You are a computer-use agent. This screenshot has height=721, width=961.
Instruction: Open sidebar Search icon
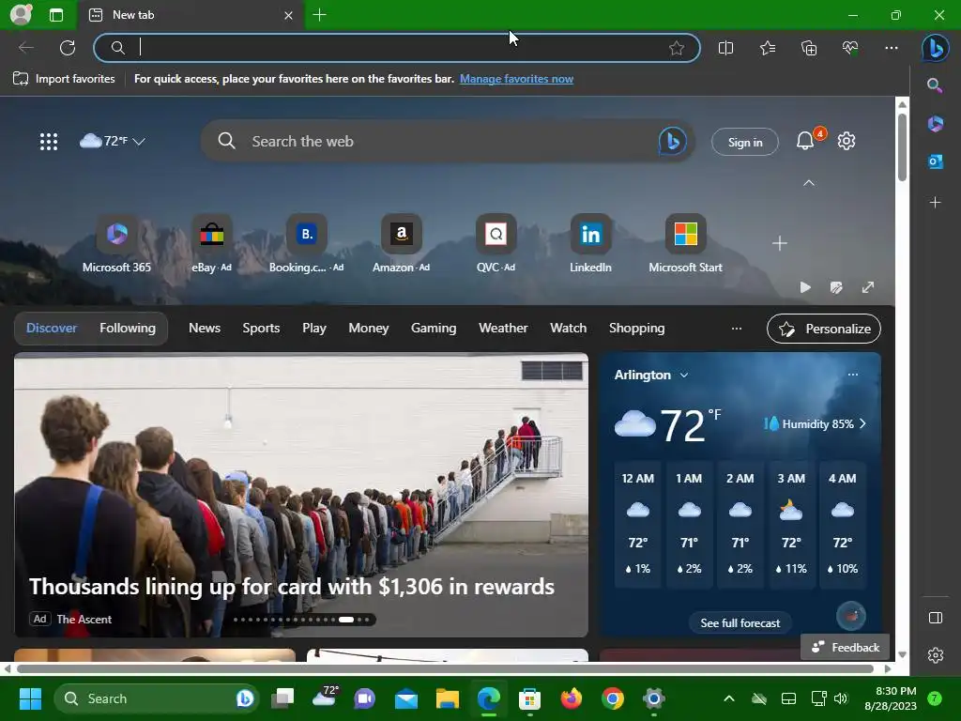935,85
